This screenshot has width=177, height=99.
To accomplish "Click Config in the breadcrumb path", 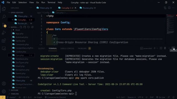I will [46, 13].
